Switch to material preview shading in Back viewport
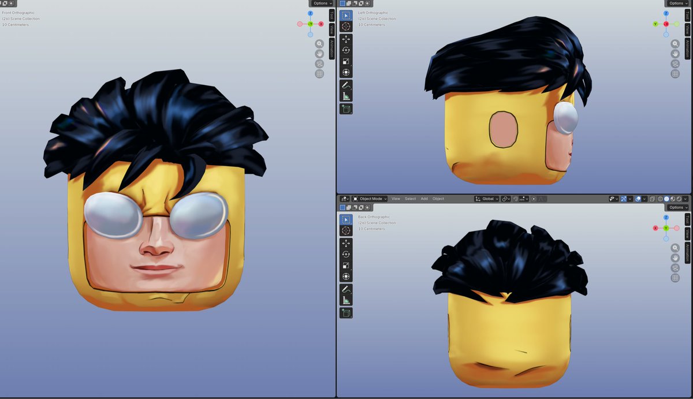Image resolution: width=693 pixels, height=399 pixels. click(x=673, y=199)
